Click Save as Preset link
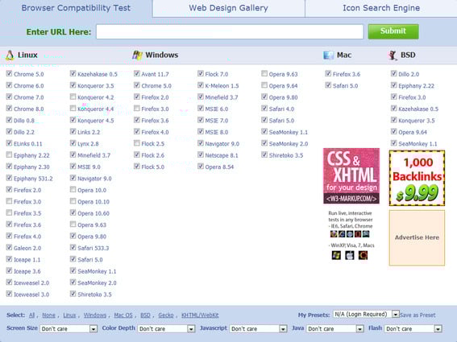This screenshot has width=457, height=342. 418,315
